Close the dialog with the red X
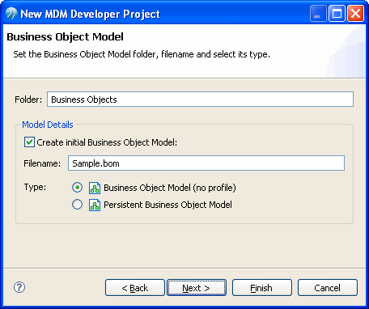The height and width of the screenshot is (309, 369). [x=355, y=14]
